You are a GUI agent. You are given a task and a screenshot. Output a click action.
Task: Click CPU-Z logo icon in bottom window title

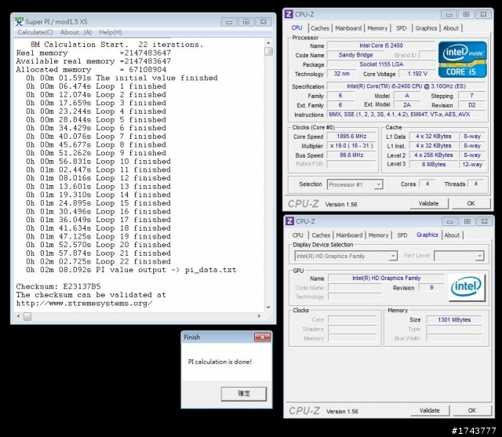289,221
